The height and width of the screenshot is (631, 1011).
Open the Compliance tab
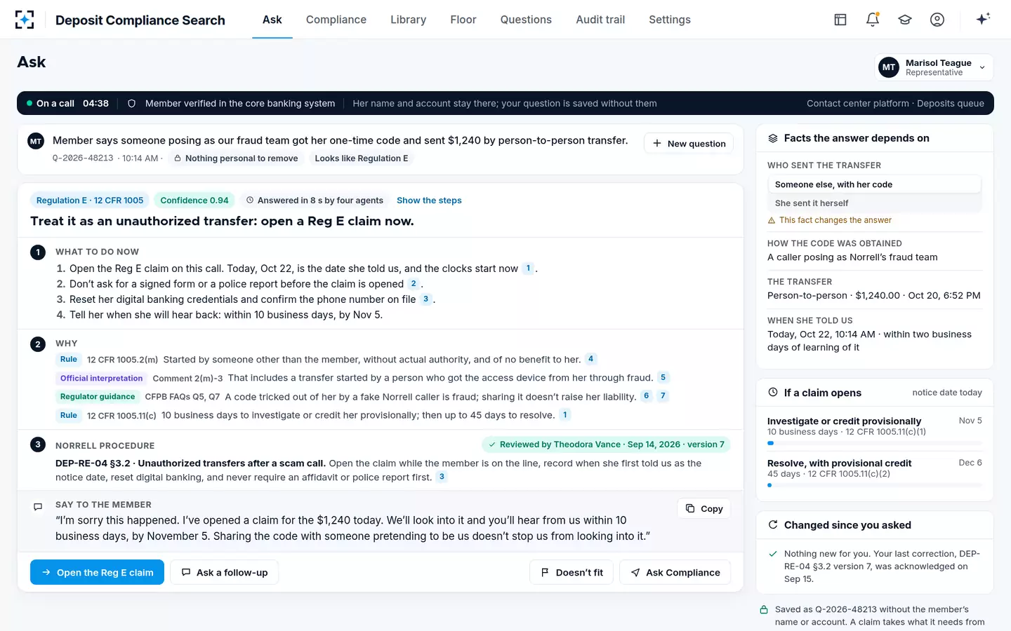[336, 20]
